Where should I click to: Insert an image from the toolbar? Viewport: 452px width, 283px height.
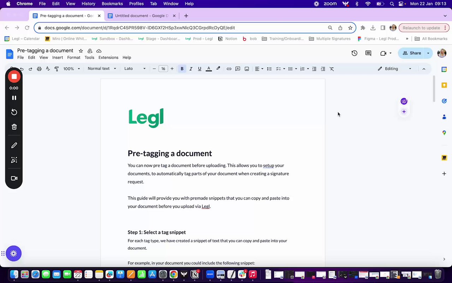[x=247, y=69]
